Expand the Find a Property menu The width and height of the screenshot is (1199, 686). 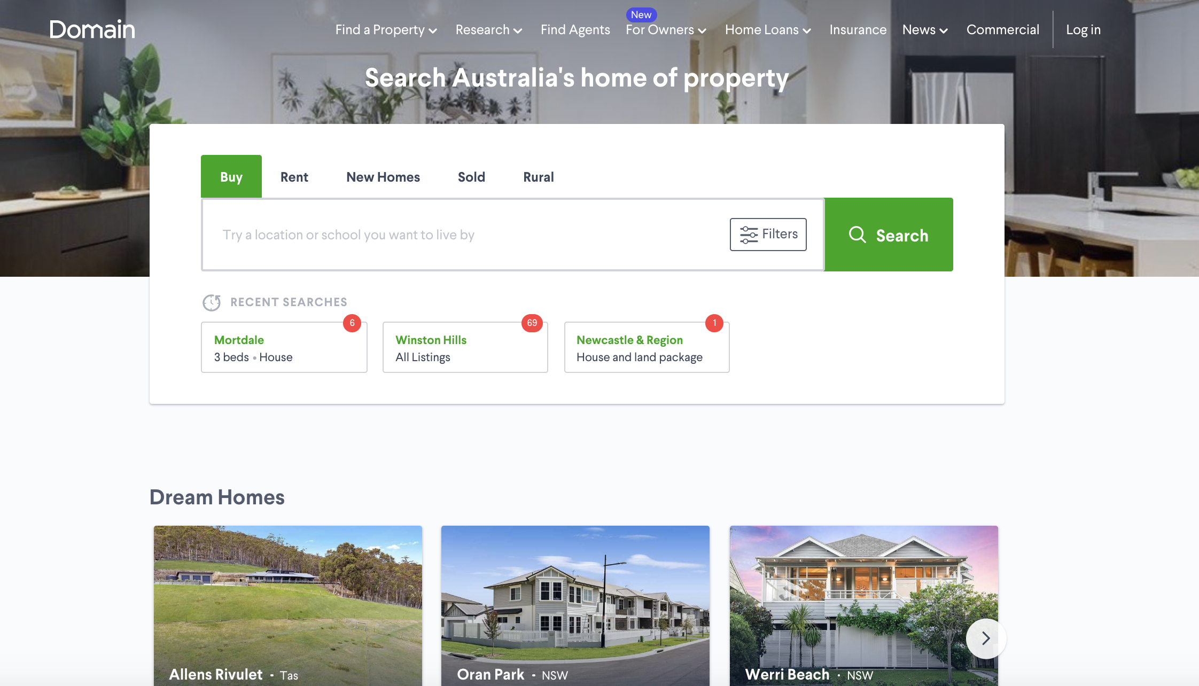pos(386,30)
